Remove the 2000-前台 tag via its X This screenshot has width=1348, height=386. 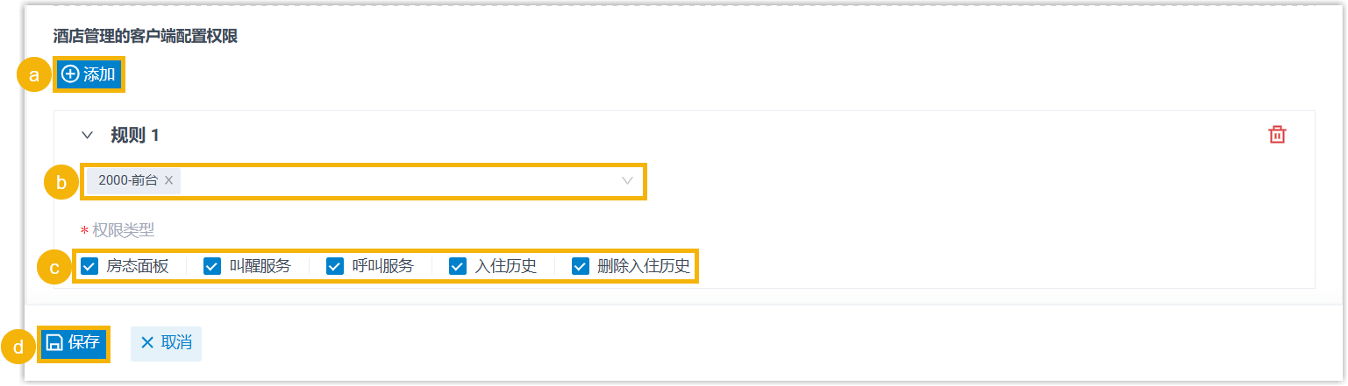point(169,180)
